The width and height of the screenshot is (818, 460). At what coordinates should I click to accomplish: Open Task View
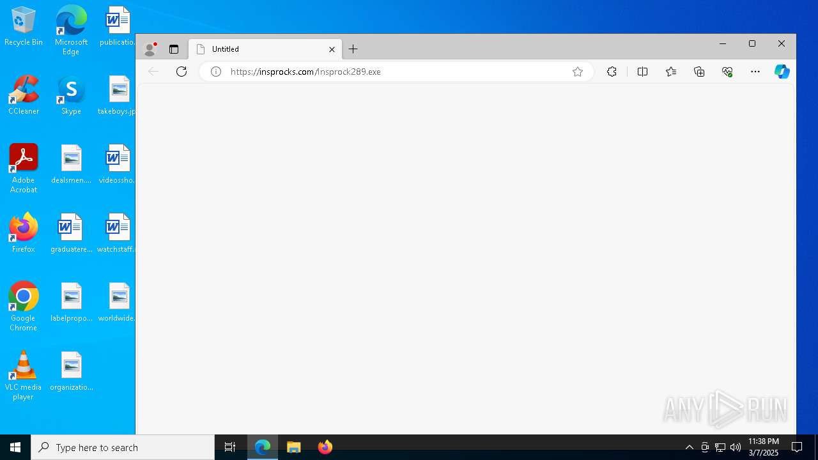click(230, 447)
